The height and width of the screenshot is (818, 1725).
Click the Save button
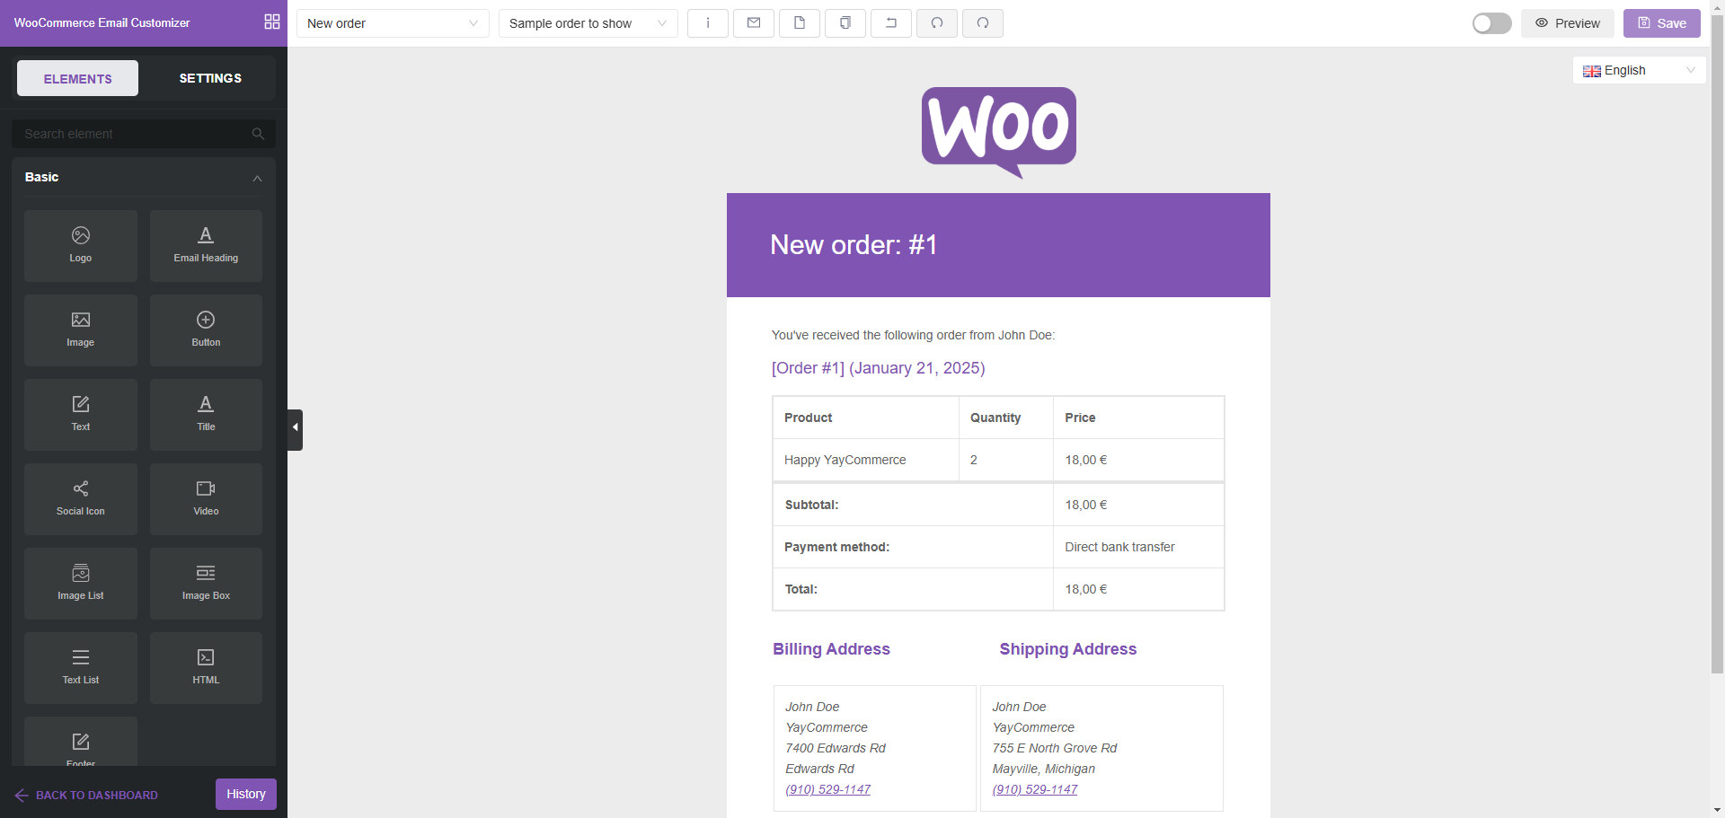[1661, 23]
